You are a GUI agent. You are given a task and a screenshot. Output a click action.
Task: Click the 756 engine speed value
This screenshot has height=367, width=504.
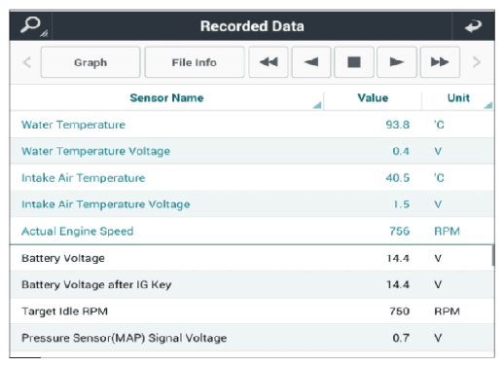(400, 231)
